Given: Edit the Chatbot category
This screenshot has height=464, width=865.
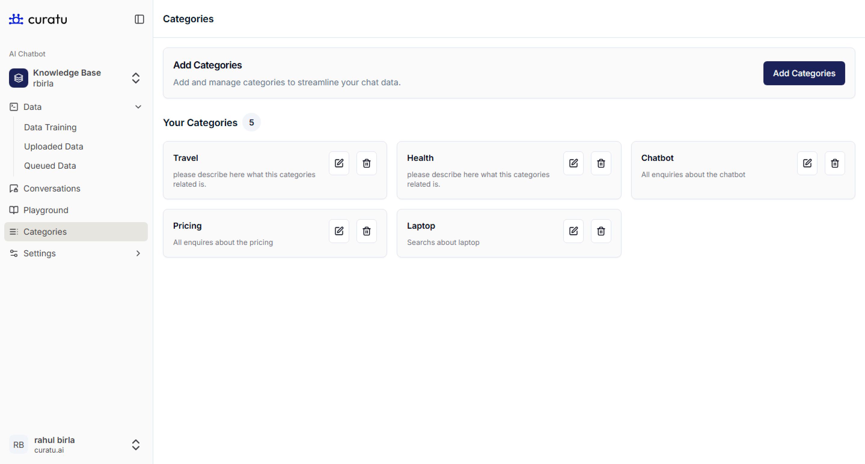Looking at the screenshot, I should [807, 163].
